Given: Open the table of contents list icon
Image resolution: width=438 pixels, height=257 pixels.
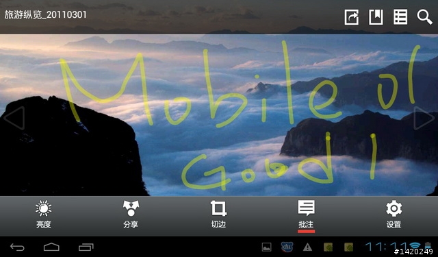Looking at the screenshot, I should (x=400, y=17).
